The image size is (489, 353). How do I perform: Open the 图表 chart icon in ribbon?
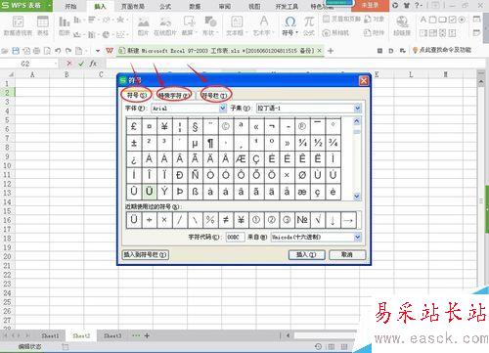(x=65, y=22)
